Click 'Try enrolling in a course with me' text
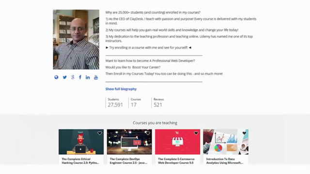310x174 pixels. tap(148, 47)
